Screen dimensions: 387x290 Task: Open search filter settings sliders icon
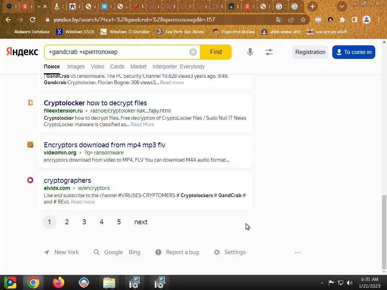click(x=269, y=52)
